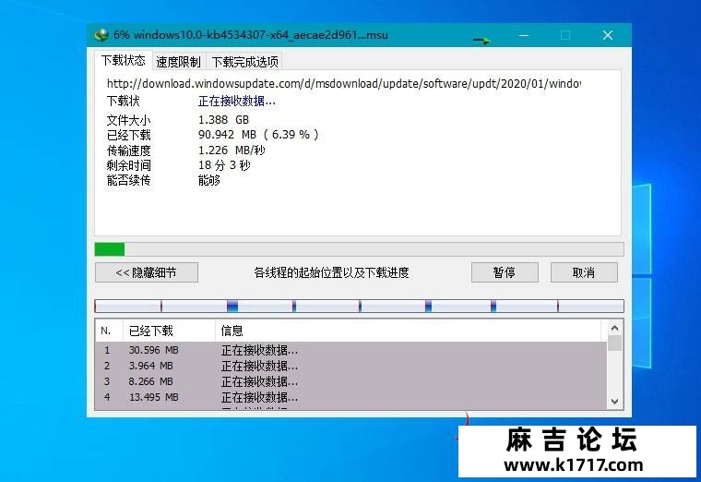Click the resume capability value 能够
Image resolution: width=701 pixels, height=482 pixels.
tap(208, 180)
